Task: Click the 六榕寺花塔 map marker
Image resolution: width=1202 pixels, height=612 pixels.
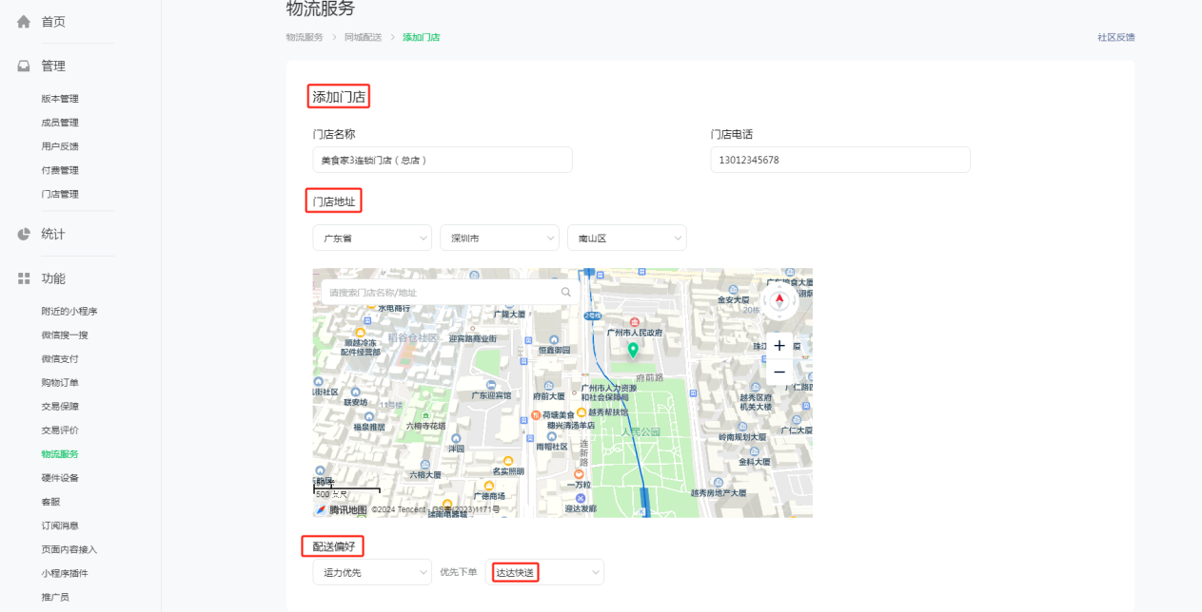Action: pos(424,414)
